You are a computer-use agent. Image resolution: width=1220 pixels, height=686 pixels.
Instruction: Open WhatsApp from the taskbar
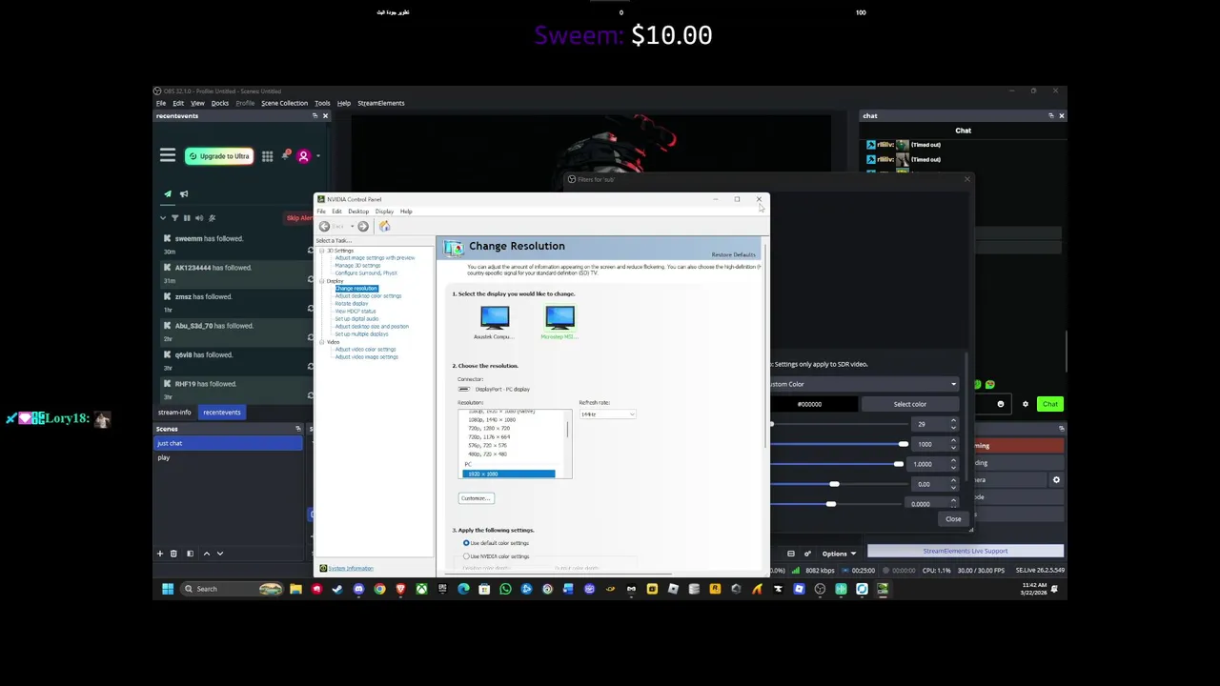(x=505, y=589)
